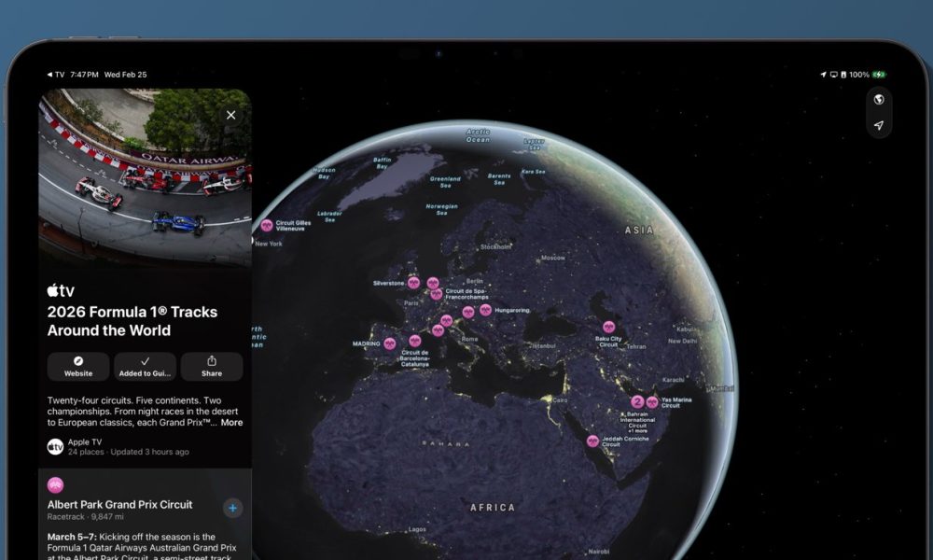Select the MADRING circuit pin
Screen dimensions: 933x560
390,343
